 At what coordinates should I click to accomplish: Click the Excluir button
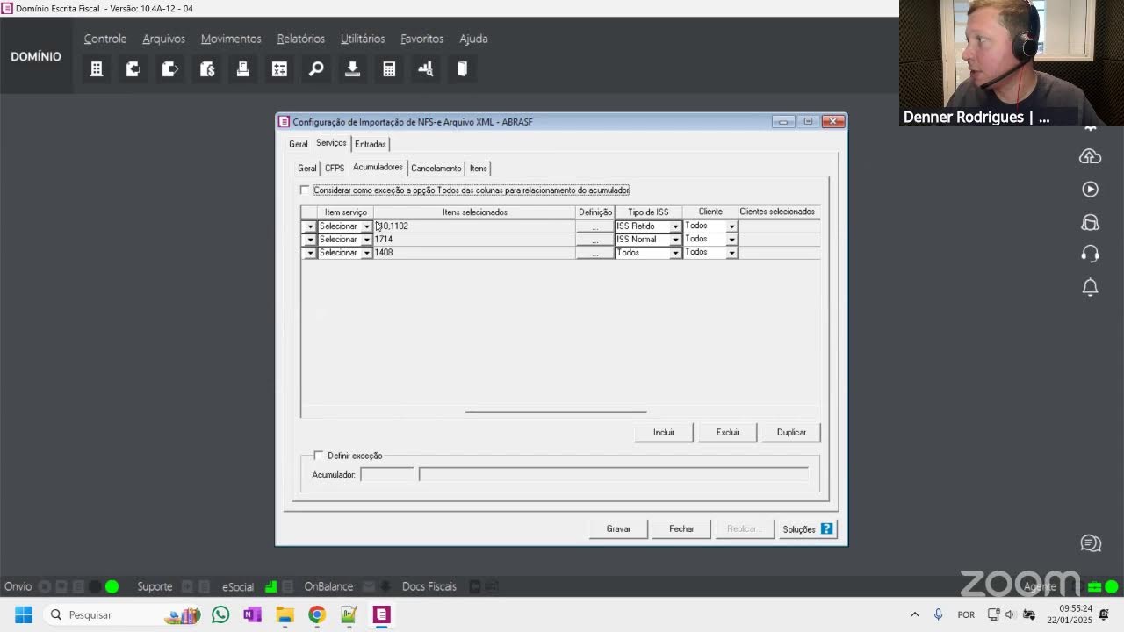(728, 432)
